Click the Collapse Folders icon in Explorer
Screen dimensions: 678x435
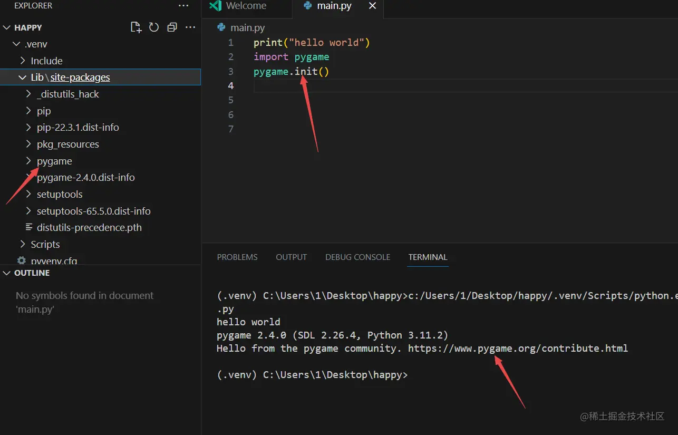172,27
